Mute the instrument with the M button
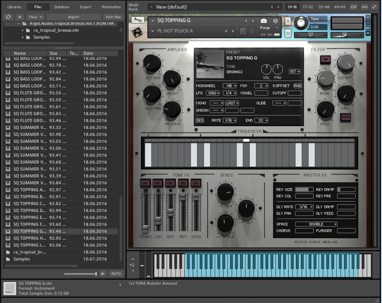Viewport: 382px width, 303px height. click(288, 33)
